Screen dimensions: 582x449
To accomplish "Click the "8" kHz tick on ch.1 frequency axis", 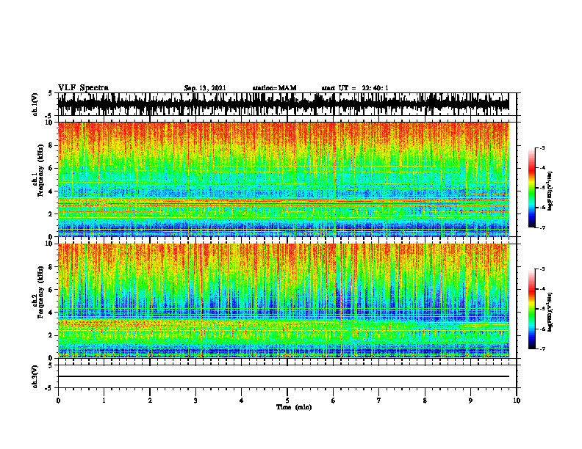I will 51,145.
